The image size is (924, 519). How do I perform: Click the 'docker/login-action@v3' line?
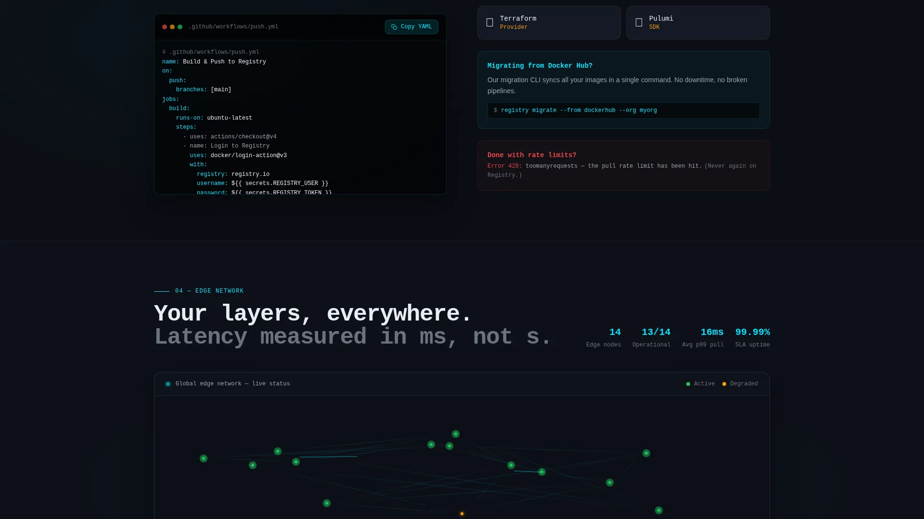238,156
